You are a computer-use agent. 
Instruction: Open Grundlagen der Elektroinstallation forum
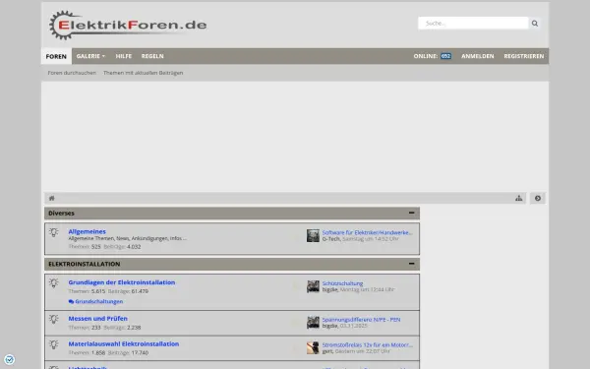122,282
